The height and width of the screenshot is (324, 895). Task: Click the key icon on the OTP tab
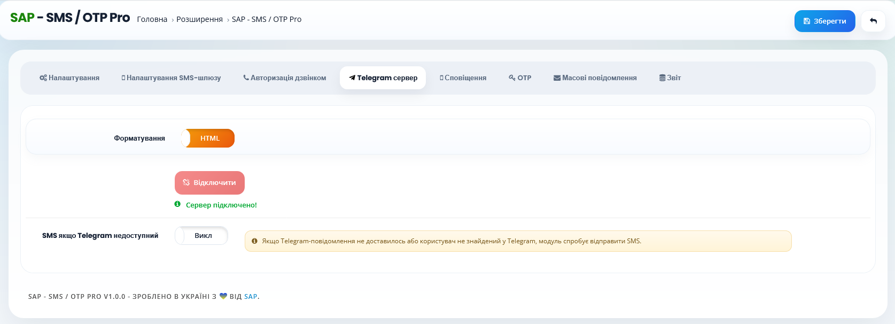coord(512,78)
